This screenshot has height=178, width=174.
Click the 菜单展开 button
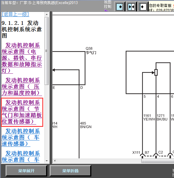26,171
